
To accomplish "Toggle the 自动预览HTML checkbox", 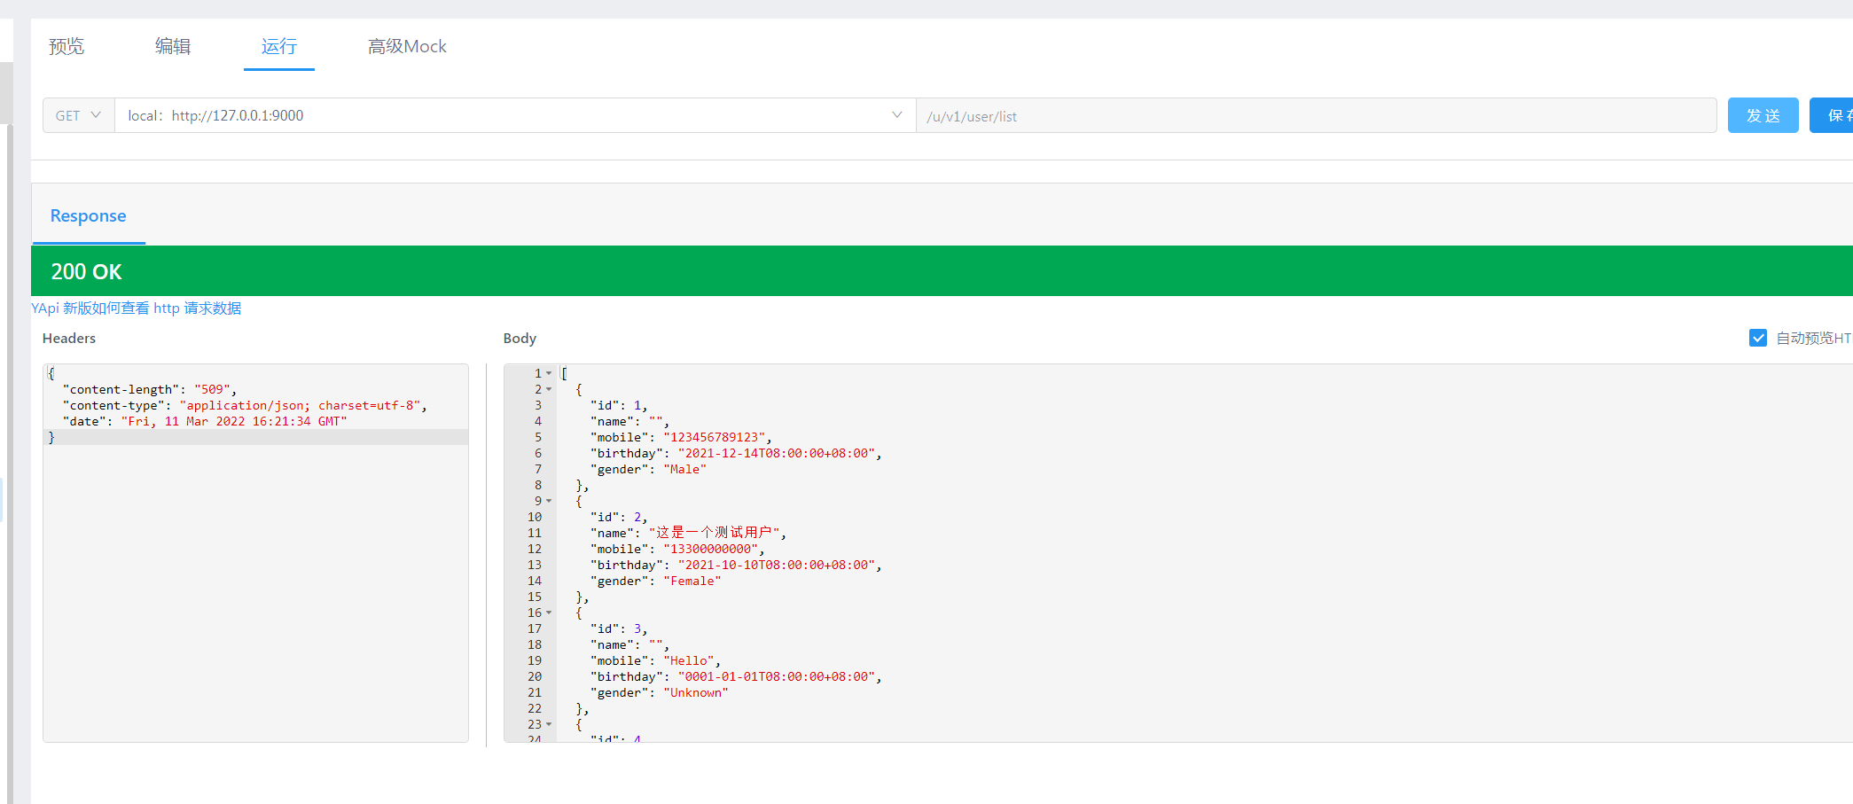I will (x=1758, y=338).
